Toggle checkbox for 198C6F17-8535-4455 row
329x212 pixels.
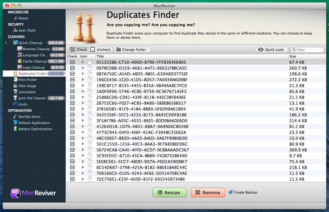pyautogui.click(x=72, y=86)
